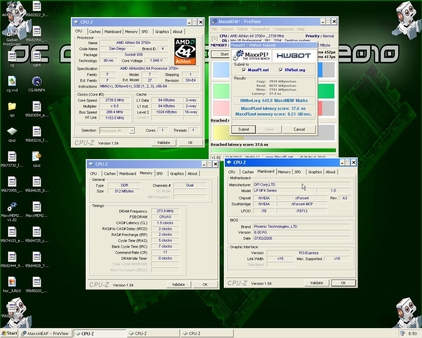Open the Options menu in MaxxMEM²
The height and width of the screenshot is (338, 422).
pos(227,29)
